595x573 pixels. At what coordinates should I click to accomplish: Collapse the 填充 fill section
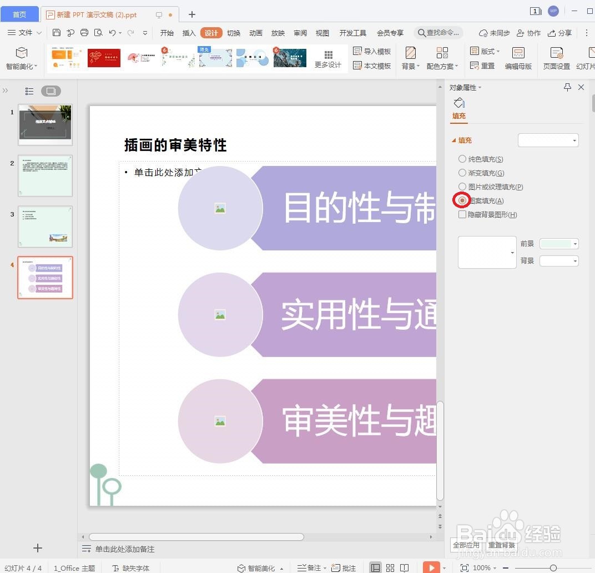454,140
